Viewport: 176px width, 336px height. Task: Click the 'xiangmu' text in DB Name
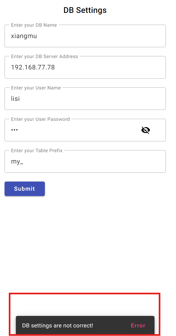click(x=24, y=36)
